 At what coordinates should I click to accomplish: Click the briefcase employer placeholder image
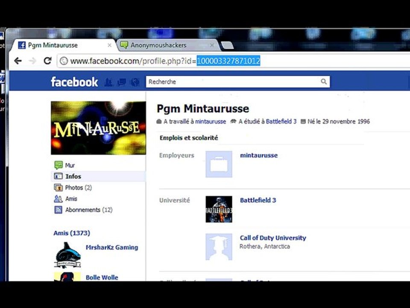tap(219, 164)
